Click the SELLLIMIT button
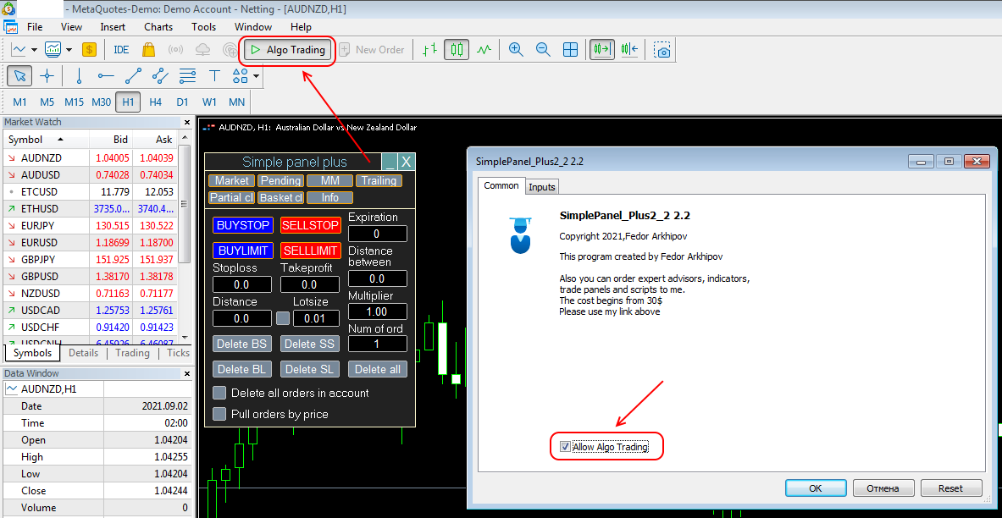This screenshot has height=518, width=1002. pos(311,251)
